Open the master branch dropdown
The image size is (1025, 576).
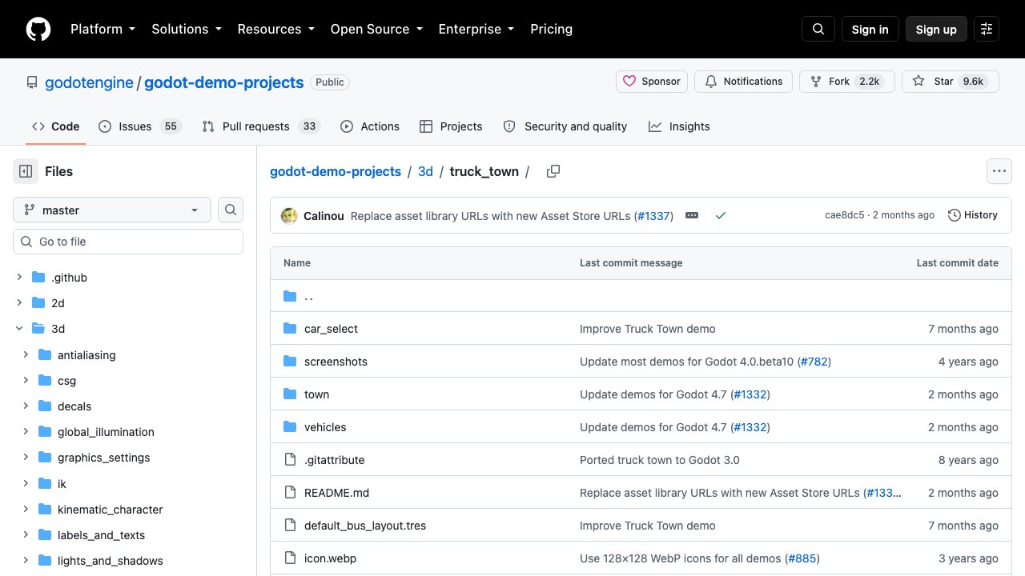coord(112,210)
